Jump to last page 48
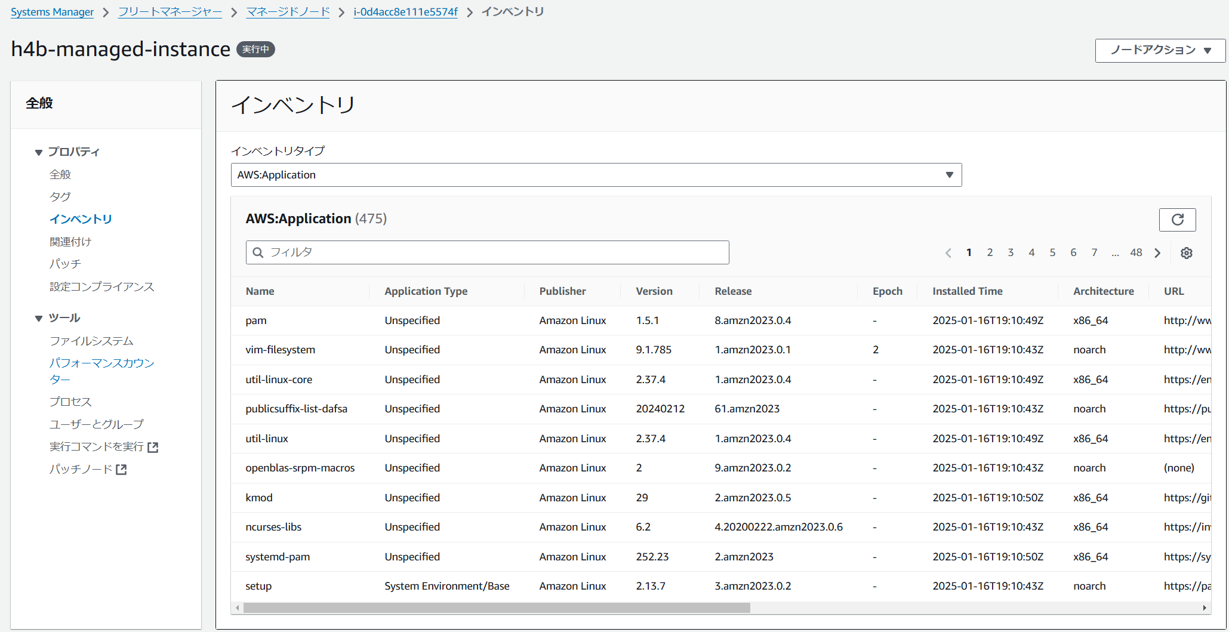Viewport: 1229px width, 632px height. (1136, 252)
